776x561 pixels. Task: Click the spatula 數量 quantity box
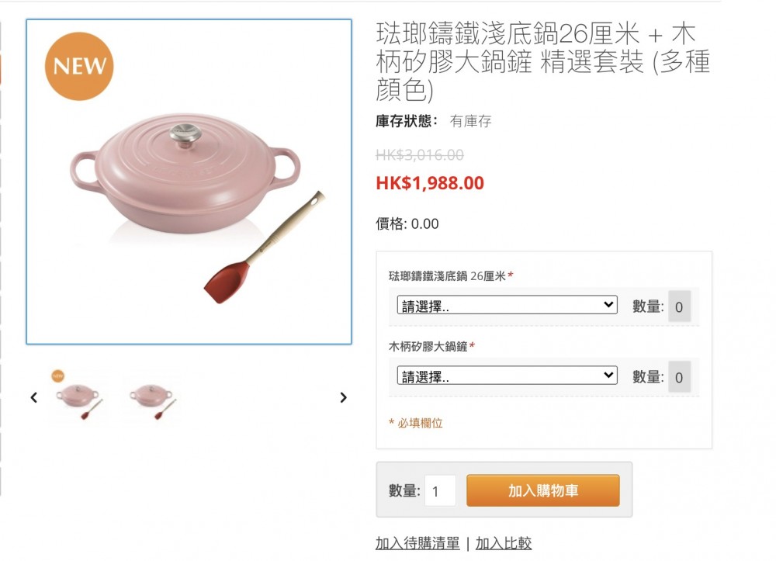pos(679,377)
